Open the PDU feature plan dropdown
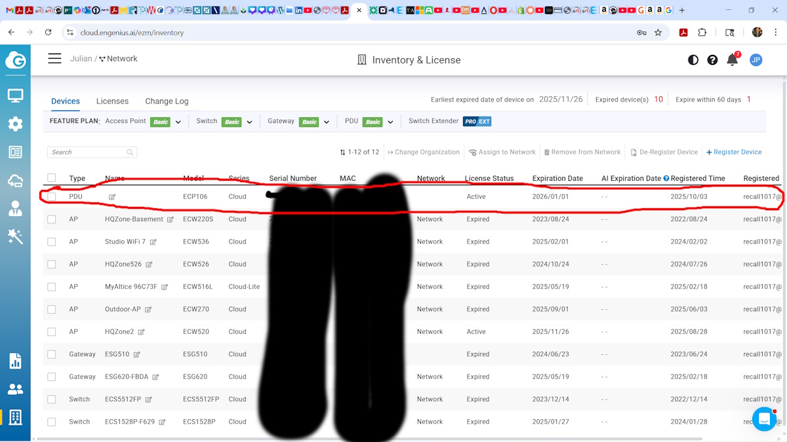The image size is (787, 442). tap(390, 122)
